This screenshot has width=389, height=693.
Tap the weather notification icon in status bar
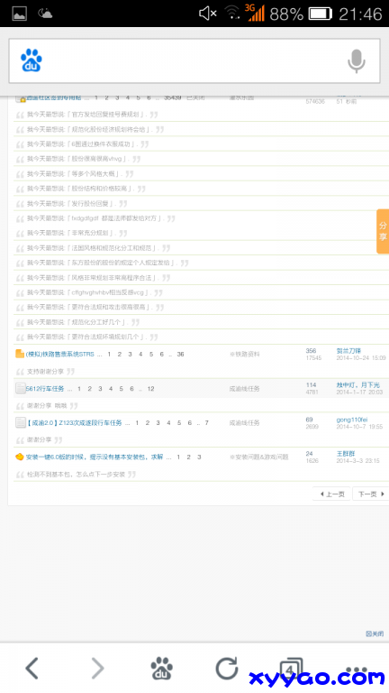pyautogui.click(x=44, y=14)
